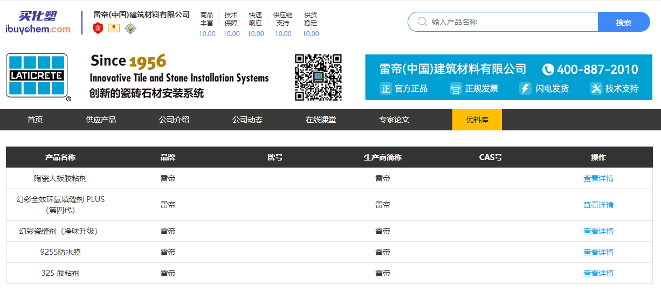Open the 公司动态 nav tab
The image size is (661, 292).
point(247,120)
